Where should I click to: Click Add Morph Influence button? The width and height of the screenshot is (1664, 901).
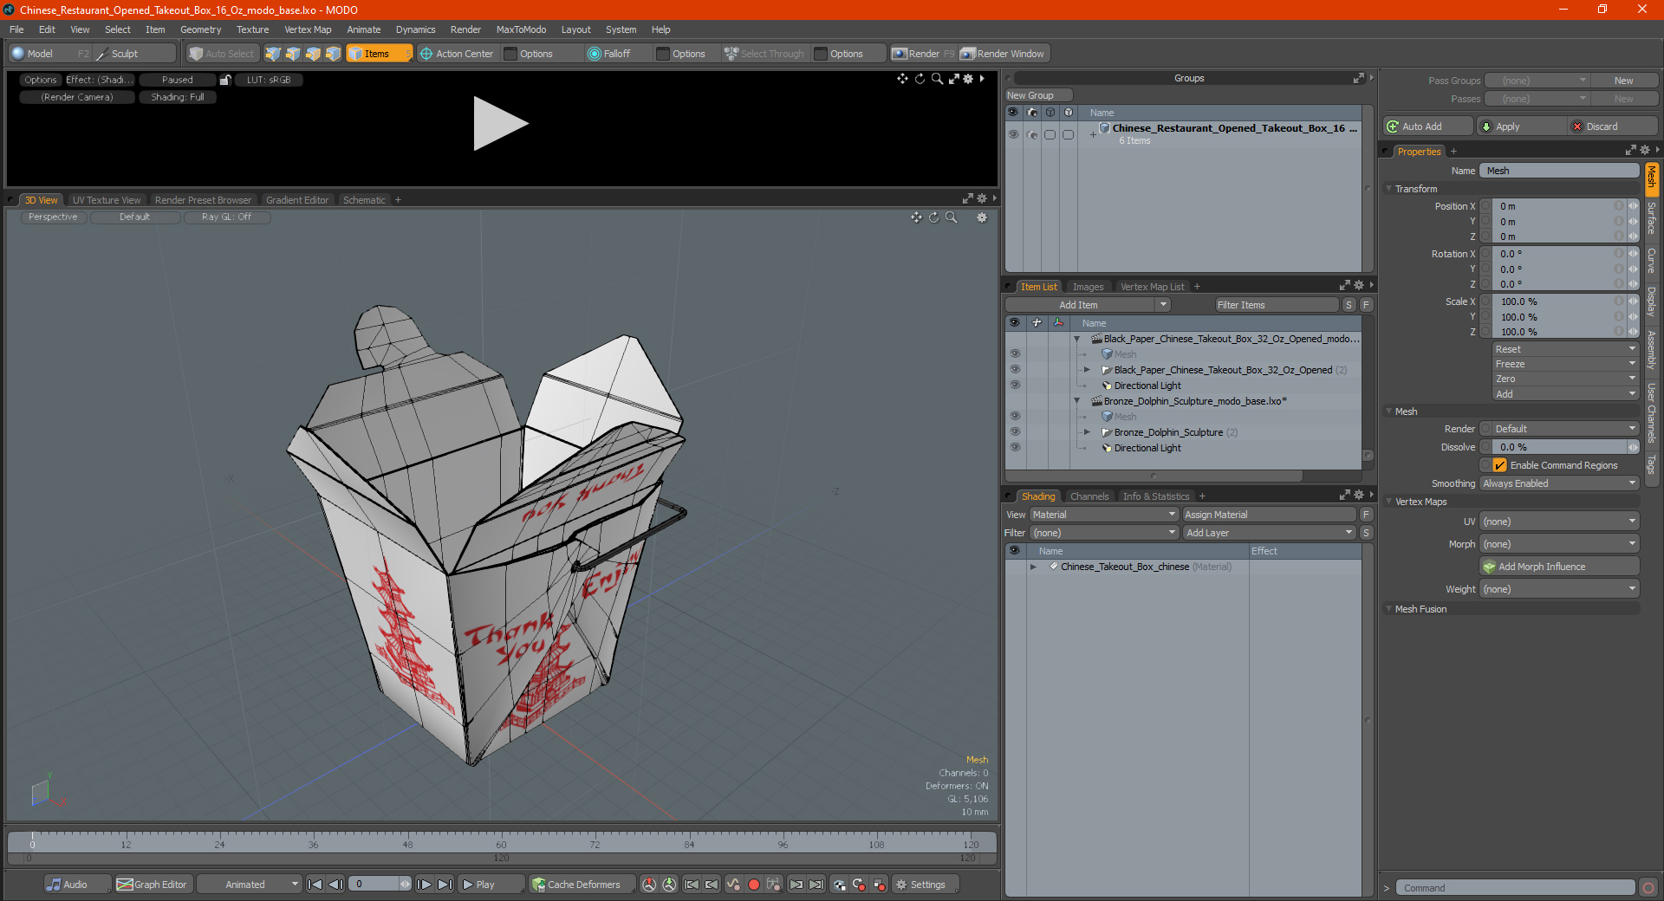tap(1559, 567)
